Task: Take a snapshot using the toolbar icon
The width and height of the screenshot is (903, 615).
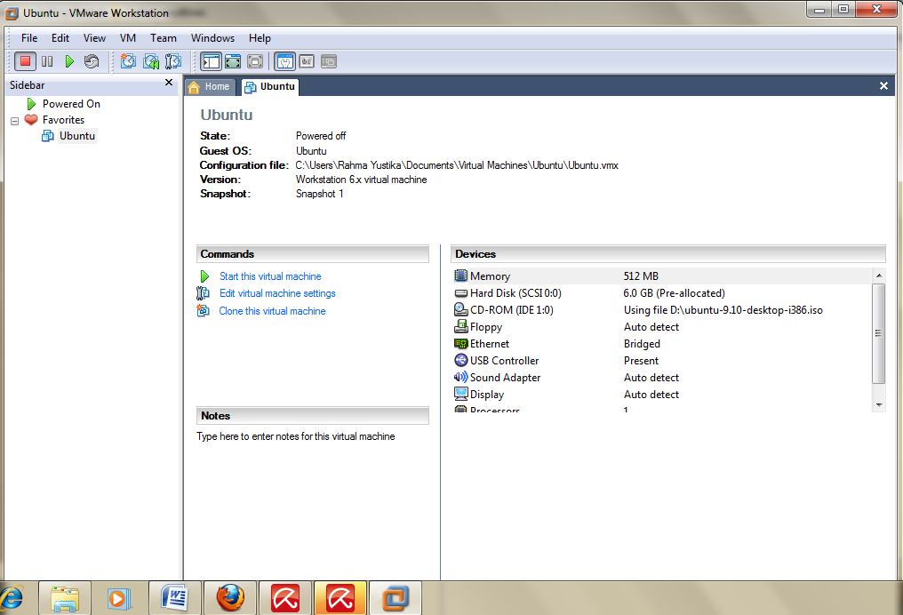Action: point(128,61)
